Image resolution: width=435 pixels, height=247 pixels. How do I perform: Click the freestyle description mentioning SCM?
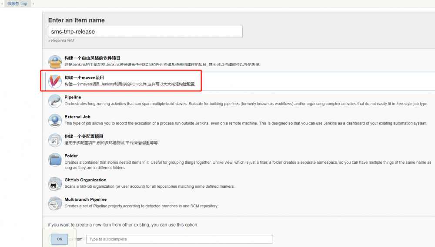click(x=163, y=64)
